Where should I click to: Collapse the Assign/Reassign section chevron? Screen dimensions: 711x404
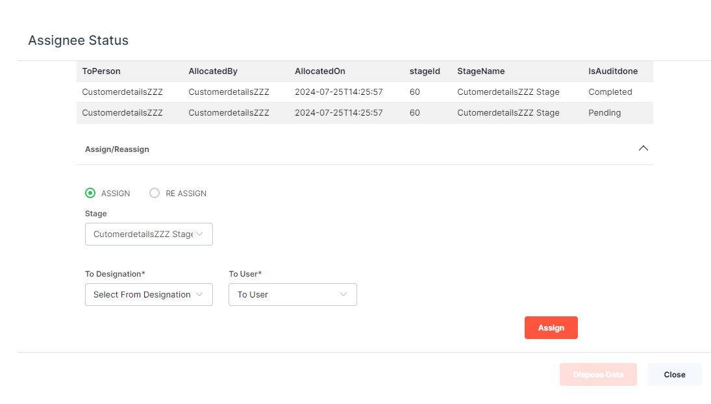pyautogui.click(x=643, y=148)
